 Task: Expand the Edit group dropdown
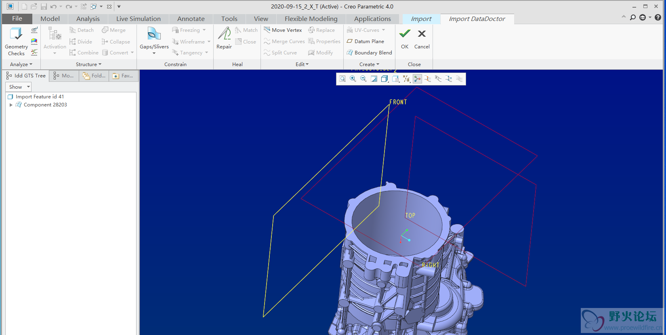pos(302,65)
